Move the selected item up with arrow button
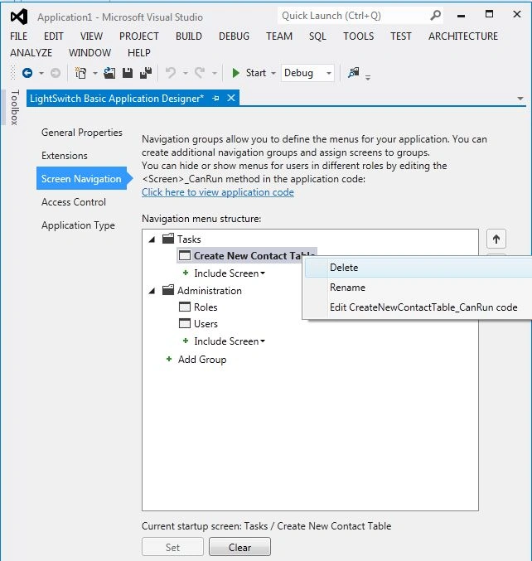532x561 pixels. coord(496,239)
